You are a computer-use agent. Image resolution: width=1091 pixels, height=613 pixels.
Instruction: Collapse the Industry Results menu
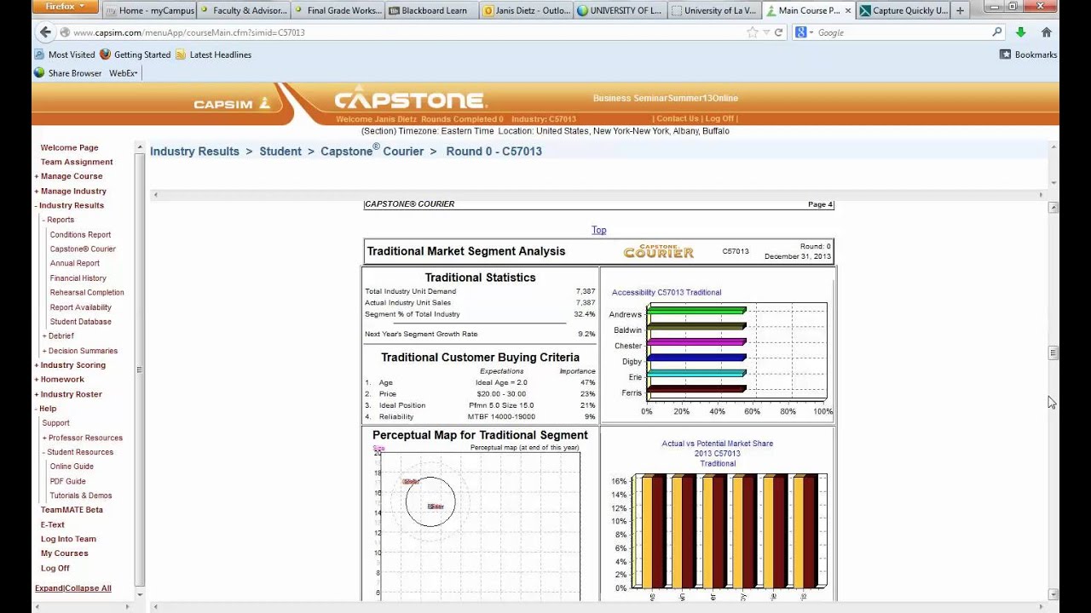click(69, 205)
